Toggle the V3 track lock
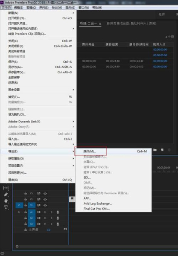The height and width of the screenshot is (256, 178). (26, 193)
